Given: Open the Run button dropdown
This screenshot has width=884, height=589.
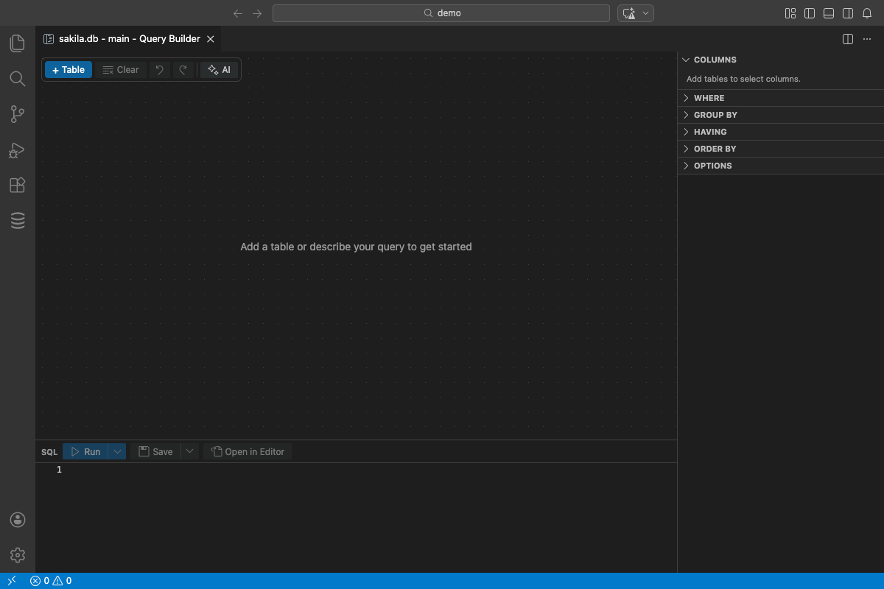Looking at the screenshot, I should click(x=116, y=451).
